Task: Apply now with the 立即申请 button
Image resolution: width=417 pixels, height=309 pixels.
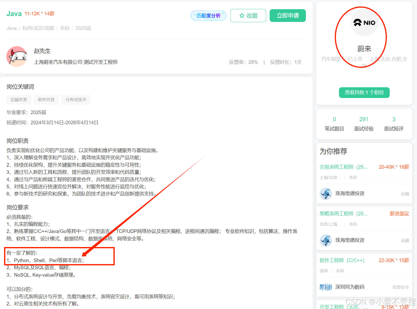Action: [x=288, y=16]
